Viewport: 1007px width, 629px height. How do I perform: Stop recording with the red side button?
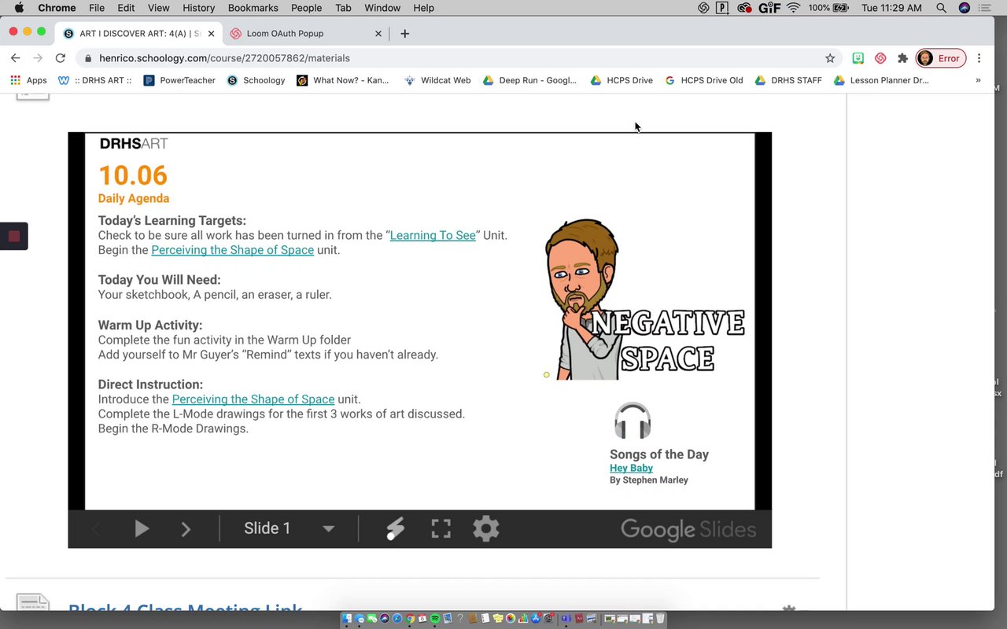tap(13, 237)
